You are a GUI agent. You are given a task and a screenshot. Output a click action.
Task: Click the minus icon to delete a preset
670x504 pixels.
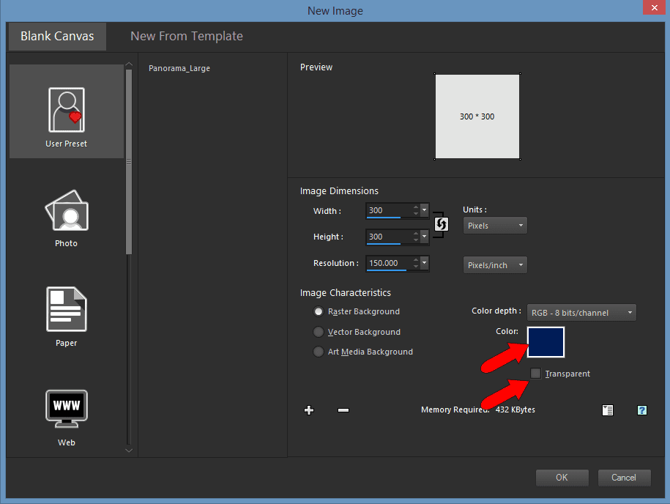click(343, 410)
